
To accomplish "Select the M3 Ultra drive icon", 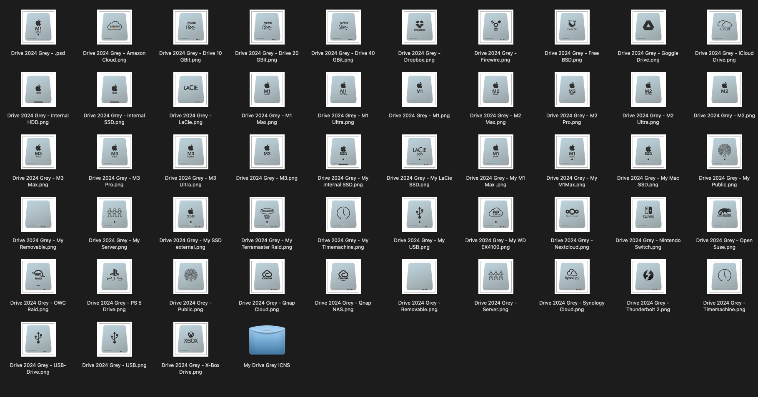I will 190,152.
